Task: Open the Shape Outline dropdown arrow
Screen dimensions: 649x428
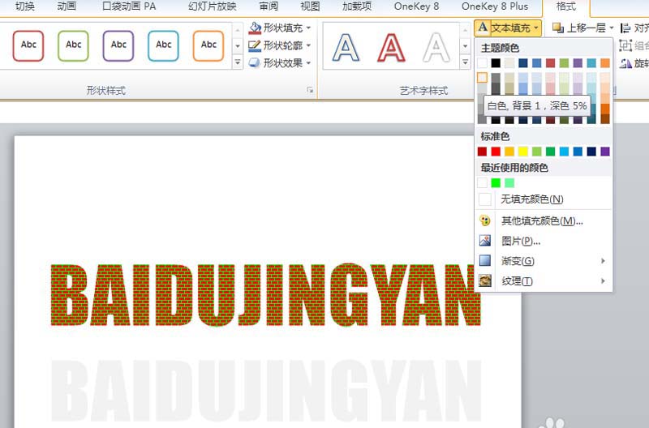Action: [x=308, y=45]
